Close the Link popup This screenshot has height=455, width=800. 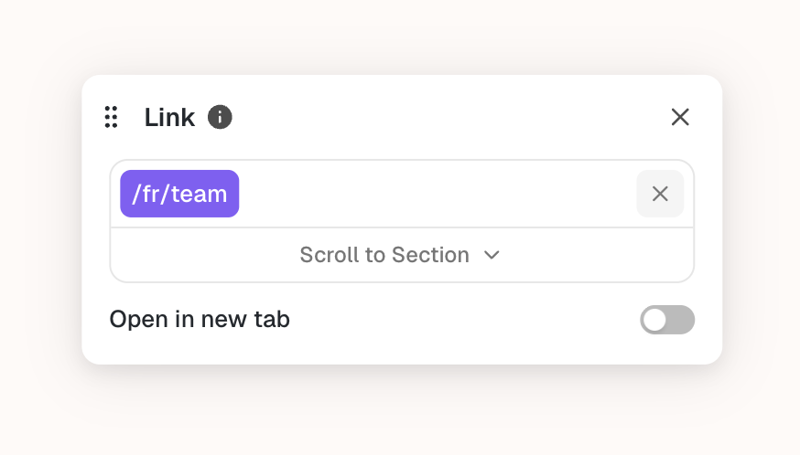pyautogui.click(x=679, y=117)
